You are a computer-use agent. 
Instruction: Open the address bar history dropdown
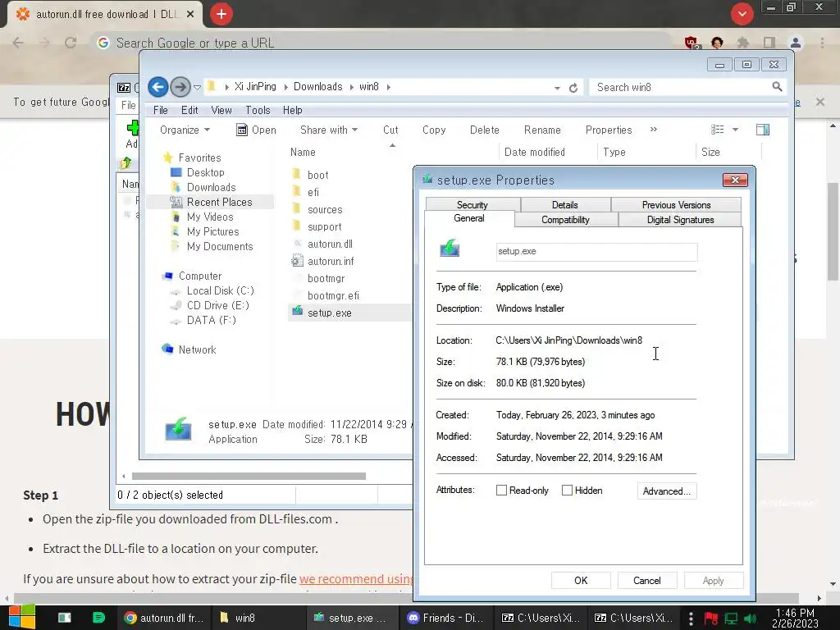point(557,88)
